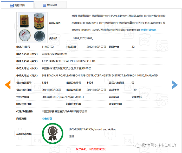Click the green registration ribbon badge
This screenshot has width=182, height=153.
[53, 133]
